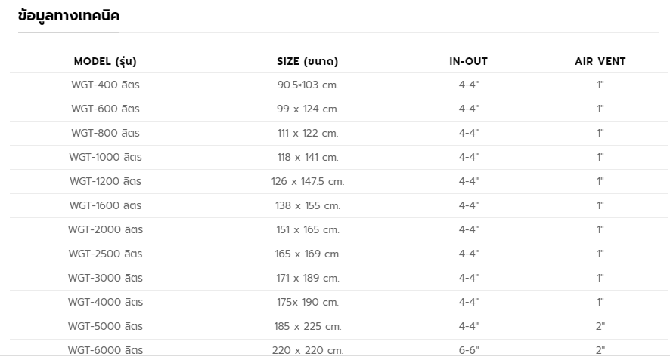This screenshot has width=670, height=357.
Task: Click the IN-OUT column header
Action: [x=468, y=61]
